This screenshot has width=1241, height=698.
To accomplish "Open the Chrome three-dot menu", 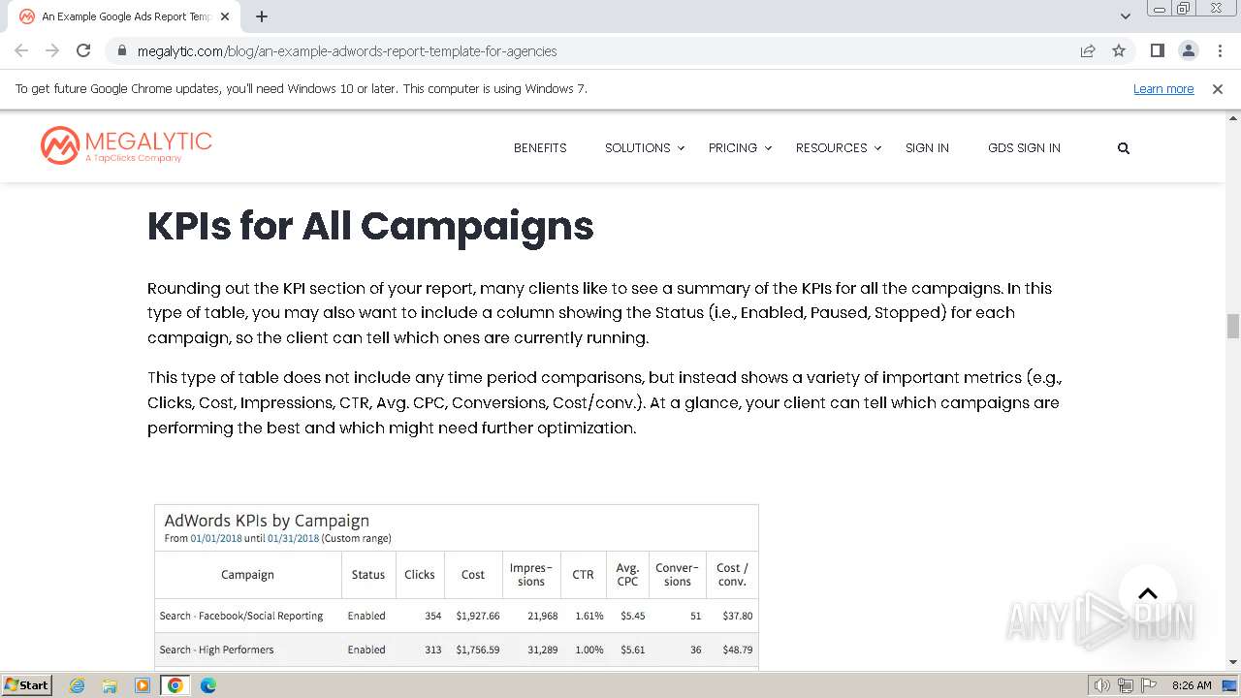I will (1220, 50).
